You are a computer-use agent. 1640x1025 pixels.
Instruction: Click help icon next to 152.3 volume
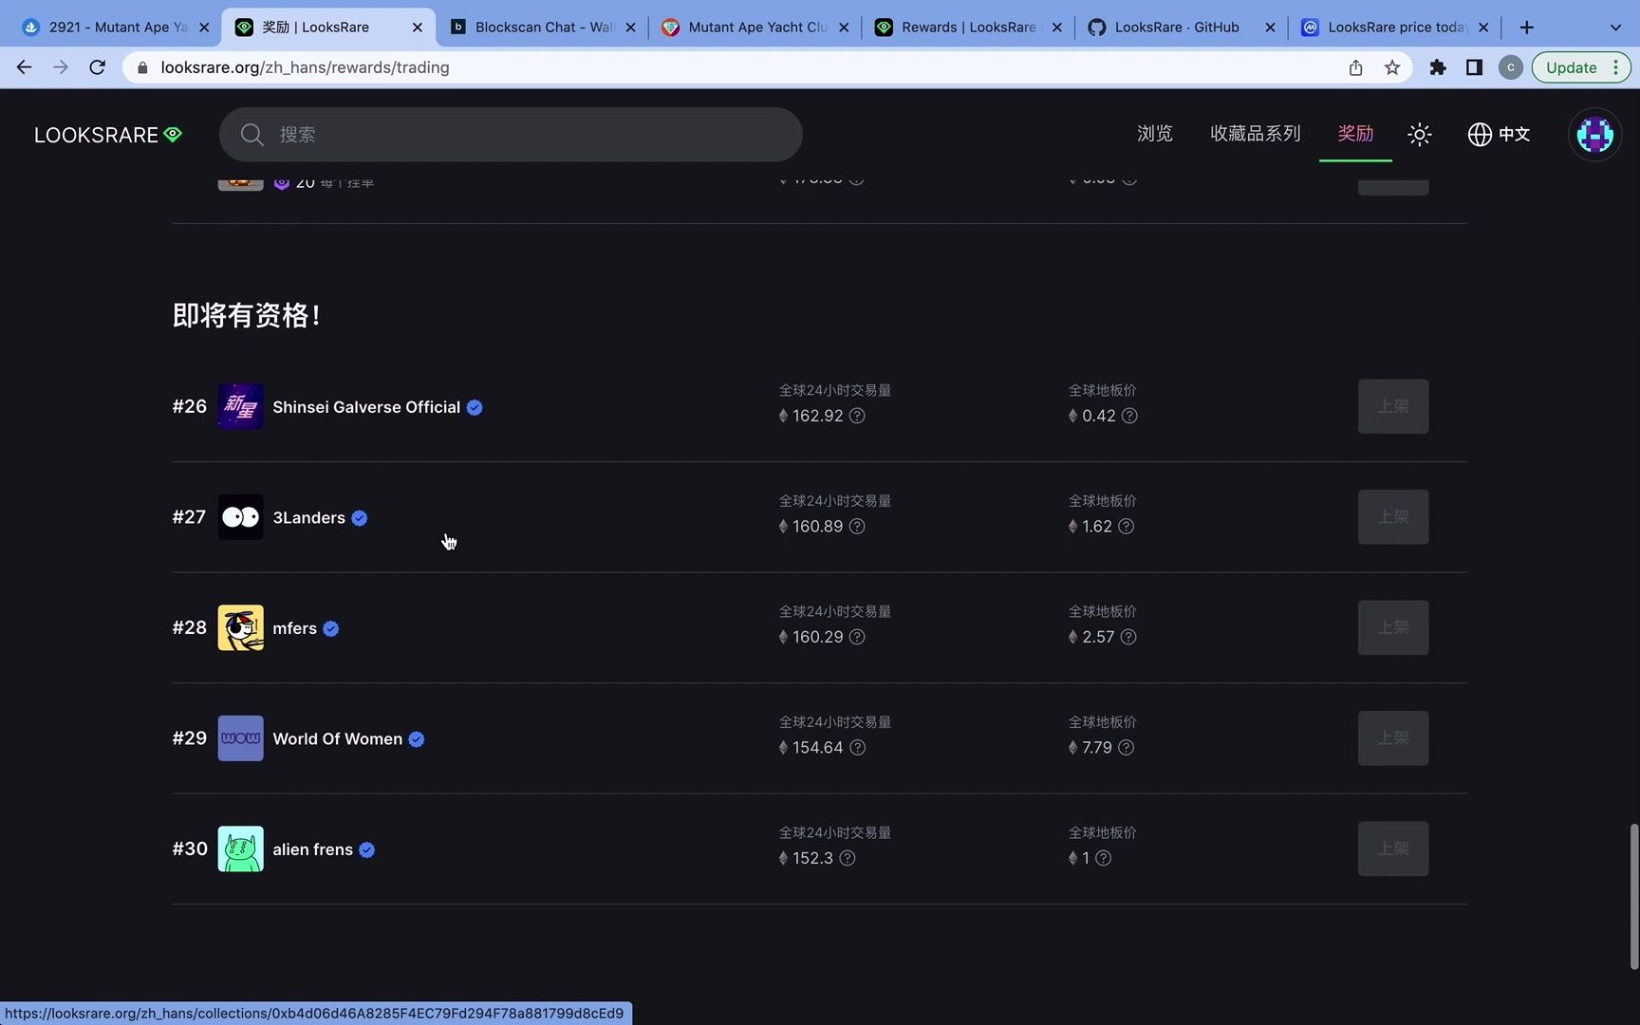(x=848, y=858)
